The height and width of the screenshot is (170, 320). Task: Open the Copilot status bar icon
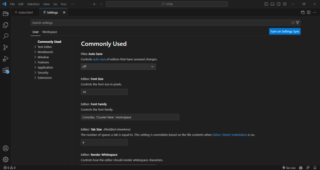(x=301, y=168)
